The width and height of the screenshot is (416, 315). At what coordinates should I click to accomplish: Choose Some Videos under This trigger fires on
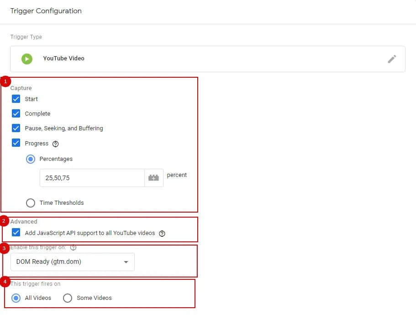click(x=68, y=298)
